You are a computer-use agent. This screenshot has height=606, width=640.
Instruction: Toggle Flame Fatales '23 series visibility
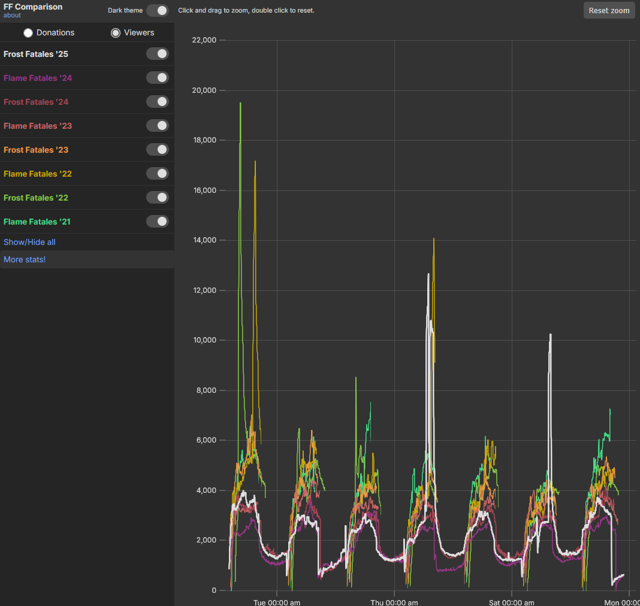(x=158, y=126)
